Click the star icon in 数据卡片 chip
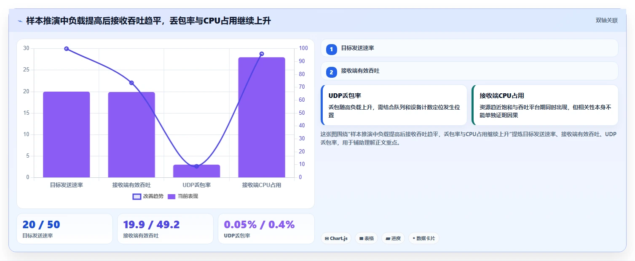 tap(414, 239)
